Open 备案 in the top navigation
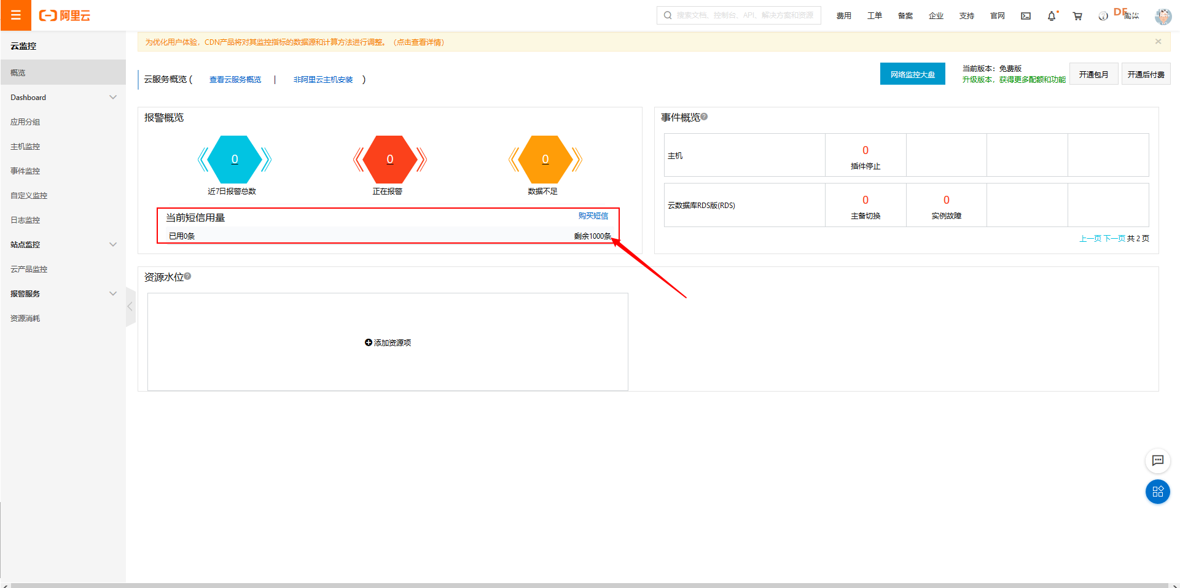1180x588 pixels. point(905,16)
